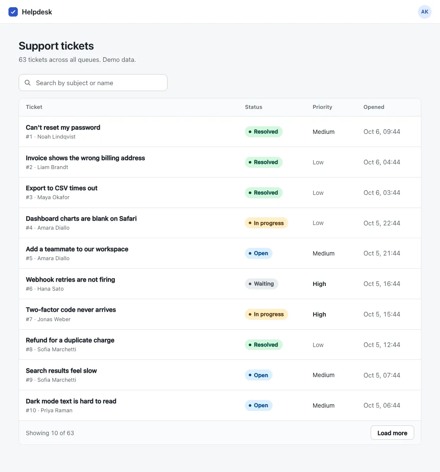Click "#1 · Noah Lindqvist" subtitle
The image size is (440, 472).
tap(50, 137)
